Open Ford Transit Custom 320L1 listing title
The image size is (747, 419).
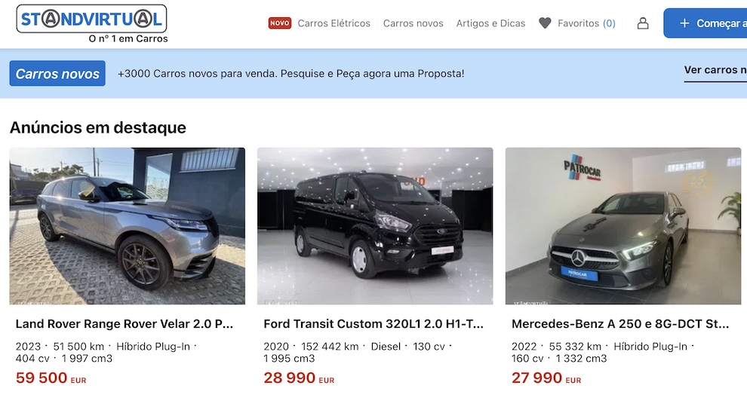click(373, 324)
